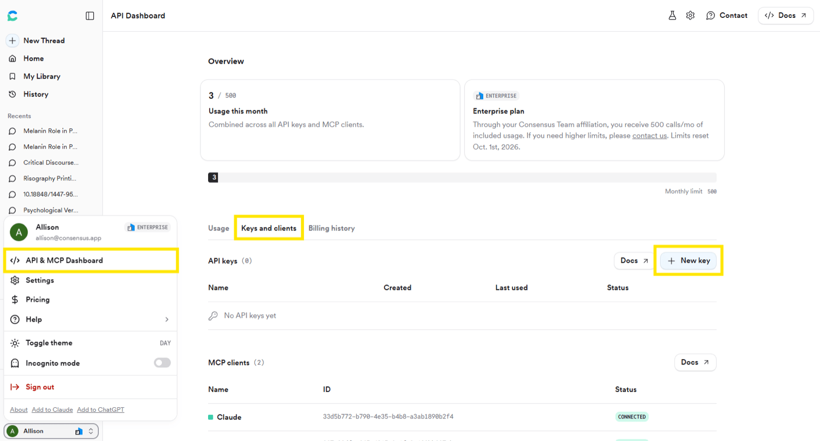Click the Settings gear icon in menu

pos(15,280)
